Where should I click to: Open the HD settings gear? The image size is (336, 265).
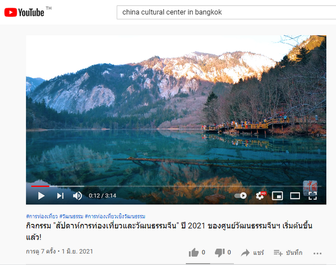coord(261,196)
